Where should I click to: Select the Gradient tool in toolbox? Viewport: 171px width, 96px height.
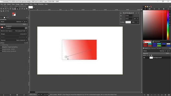click(x=17, y=9)
